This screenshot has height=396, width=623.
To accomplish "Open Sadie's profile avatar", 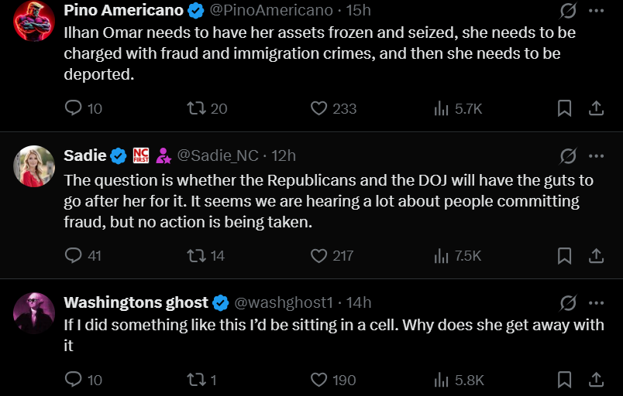I will (33, 166).
